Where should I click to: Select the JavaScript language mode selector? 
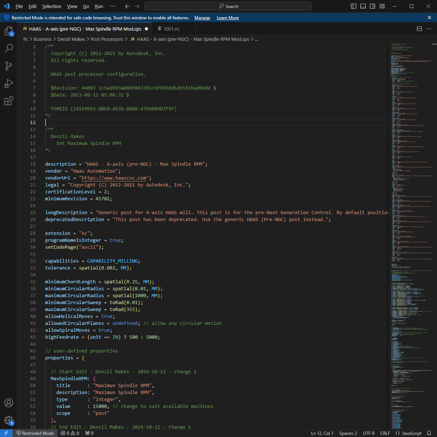pyautogui.click(x=408, y=433)
